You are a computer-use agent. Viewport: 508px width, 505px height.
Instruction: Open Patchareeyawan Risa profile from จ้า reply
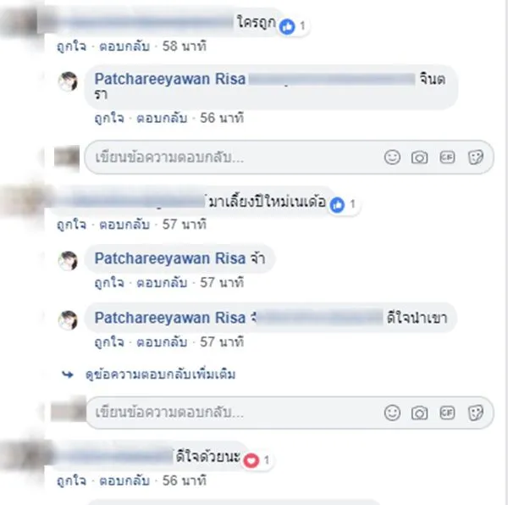coord(170,258)
